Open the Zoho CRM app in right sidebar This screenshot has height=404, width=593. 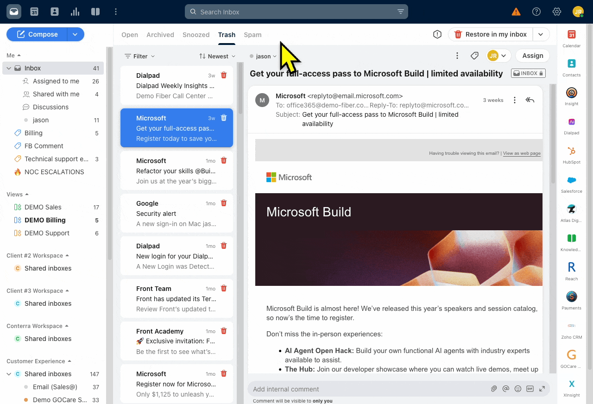tap(572, 330)
